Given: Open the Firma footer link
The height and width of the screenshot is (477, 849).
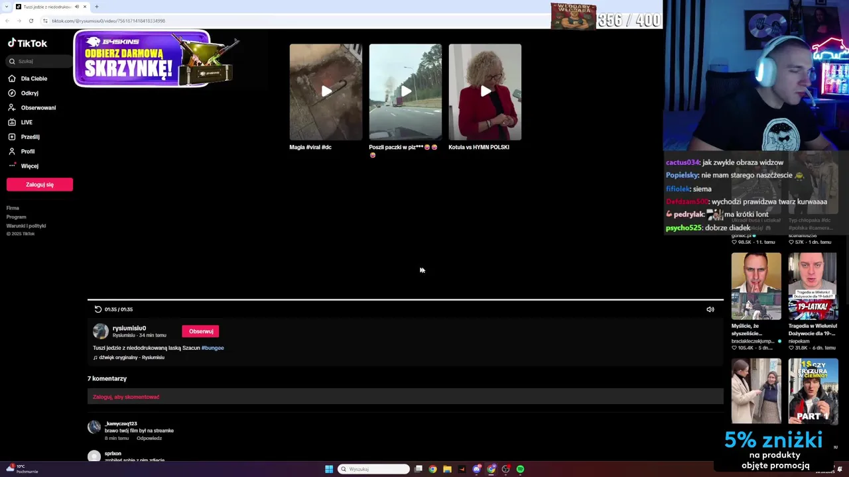Looking at the screenshot, I should tap(13, 208).
